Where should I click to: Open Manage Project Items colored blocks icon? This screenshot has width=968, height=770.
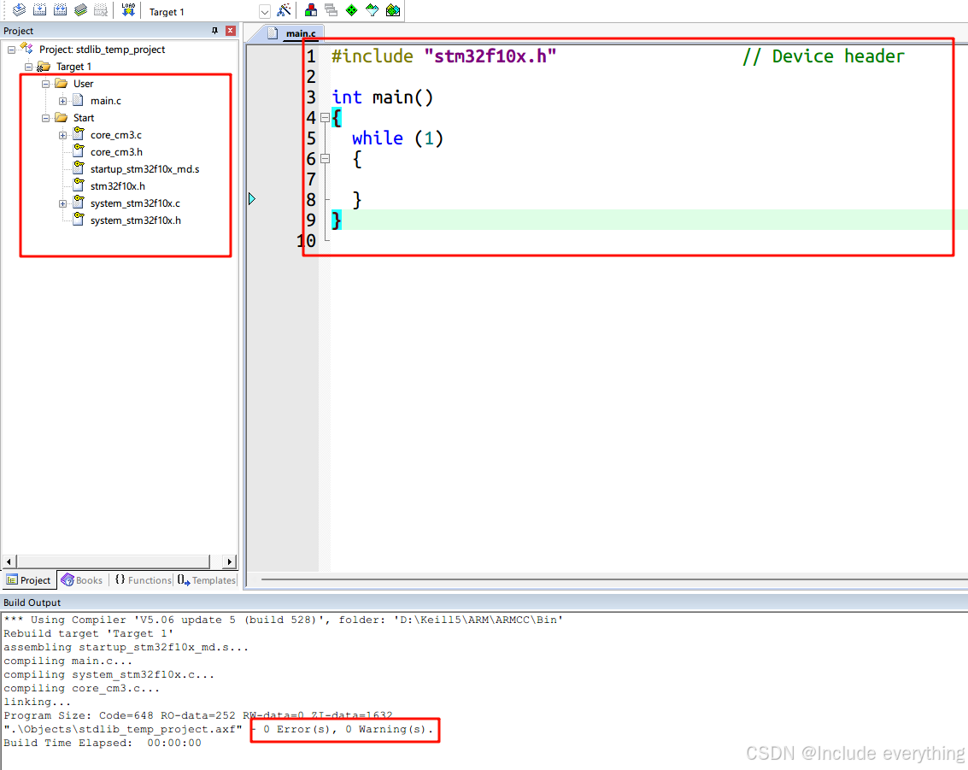311,10
